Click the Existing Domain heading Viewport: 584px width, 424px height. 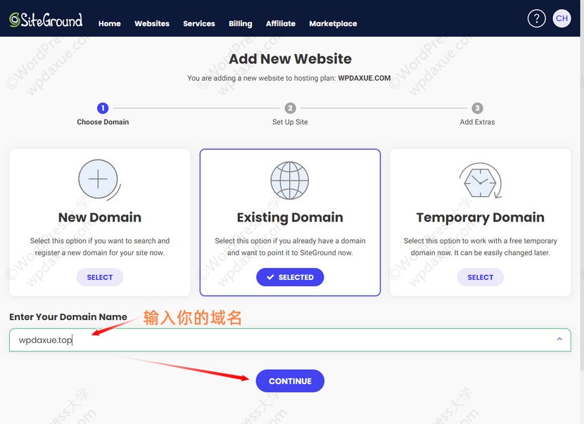pyautogui.click(x=290, y=217)
